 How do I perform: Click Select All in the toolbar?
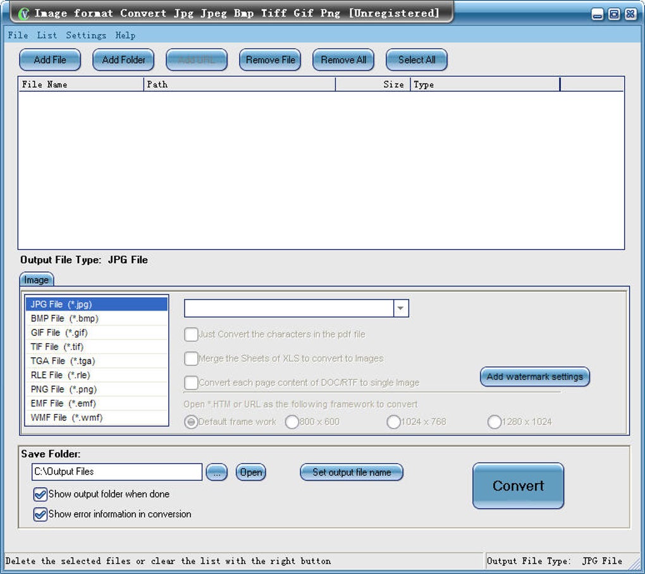tap(417, 60)
